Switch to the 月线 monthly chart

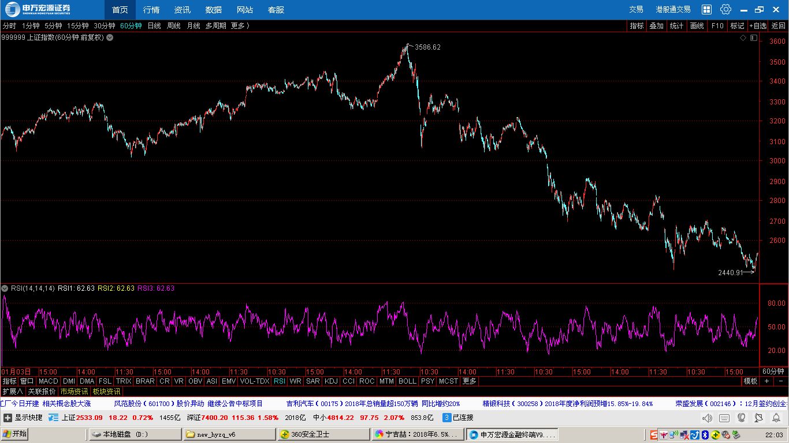(193, 26)
